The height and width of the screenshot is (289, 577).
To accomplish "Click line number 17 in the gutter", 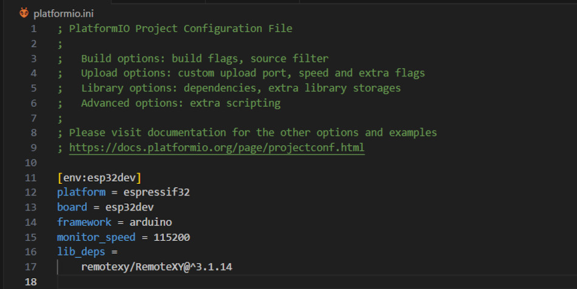I will pyautogui.click(x=31, y=267).
